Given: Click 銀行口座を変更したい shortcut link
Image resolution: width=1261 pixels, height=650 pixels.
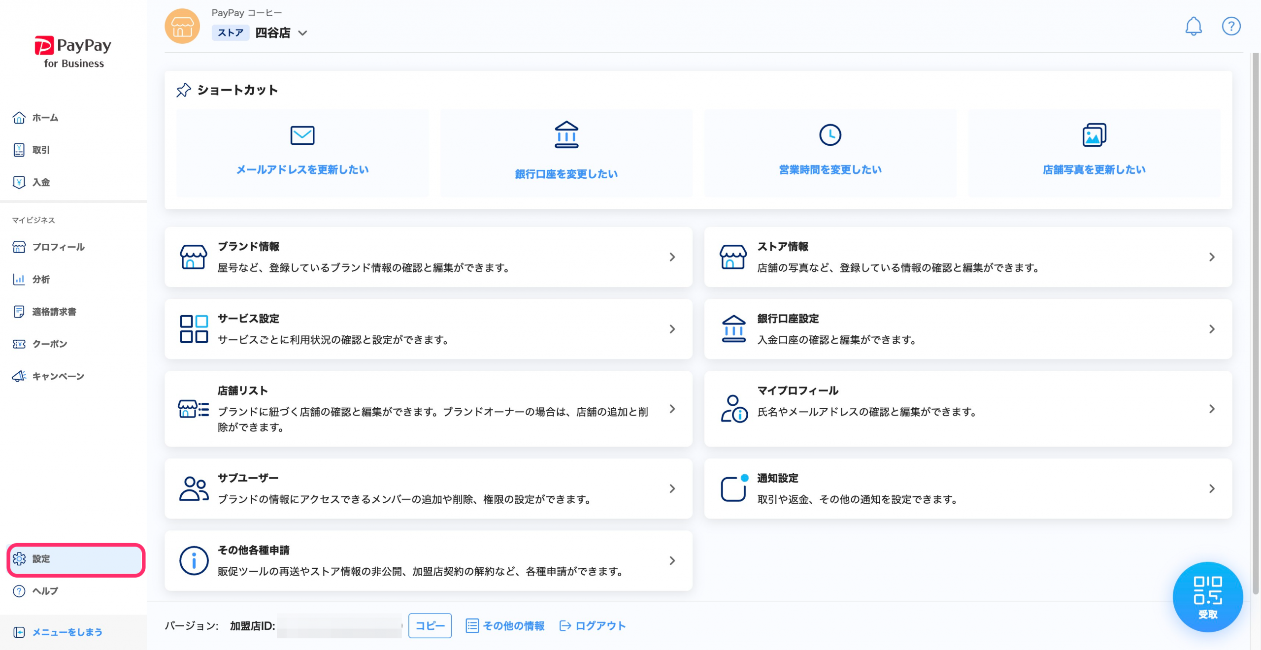Looking at the screenshot, I should tap(566, 174).
